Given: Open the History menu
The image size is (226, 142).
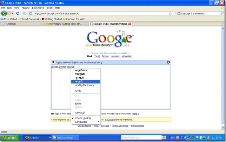Looking at the screenshot, I should pyautogui.click(x=25, y=8).
